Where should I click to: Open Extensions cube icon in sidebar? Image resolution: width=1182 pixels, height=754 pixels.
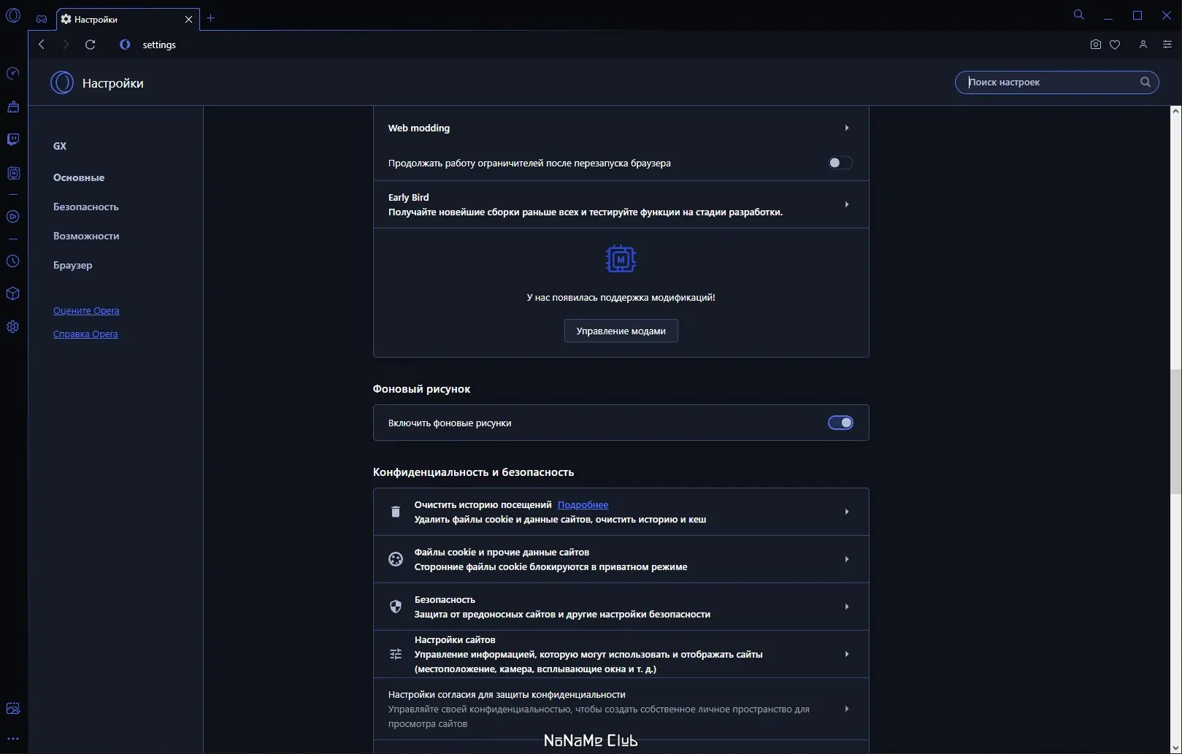tap(13, 293)
